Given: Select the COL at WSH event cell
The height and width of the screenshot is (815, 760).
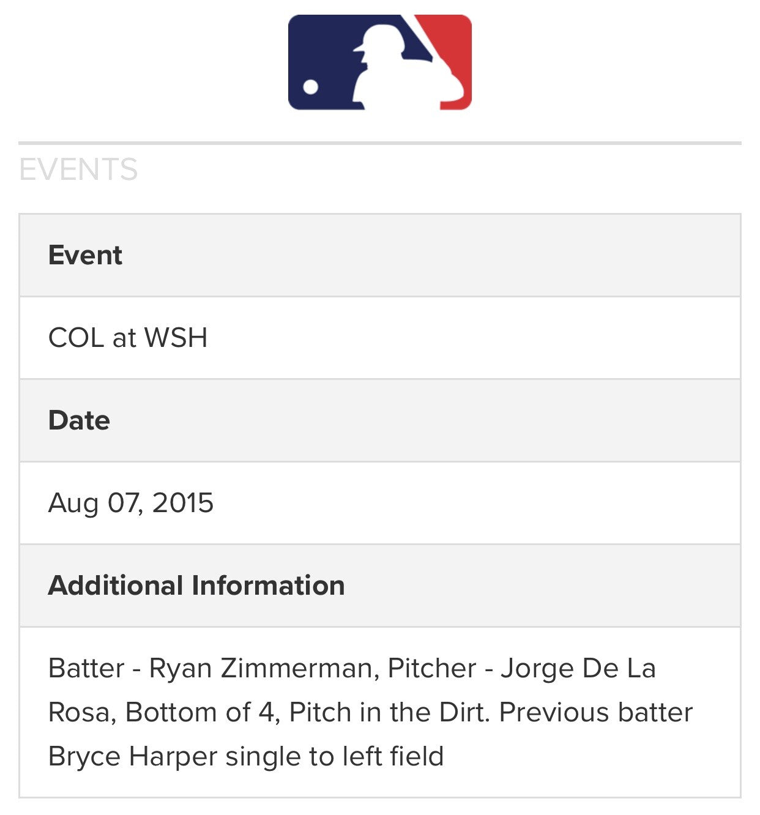Looking at the screenshot, I should coord(128,338).
